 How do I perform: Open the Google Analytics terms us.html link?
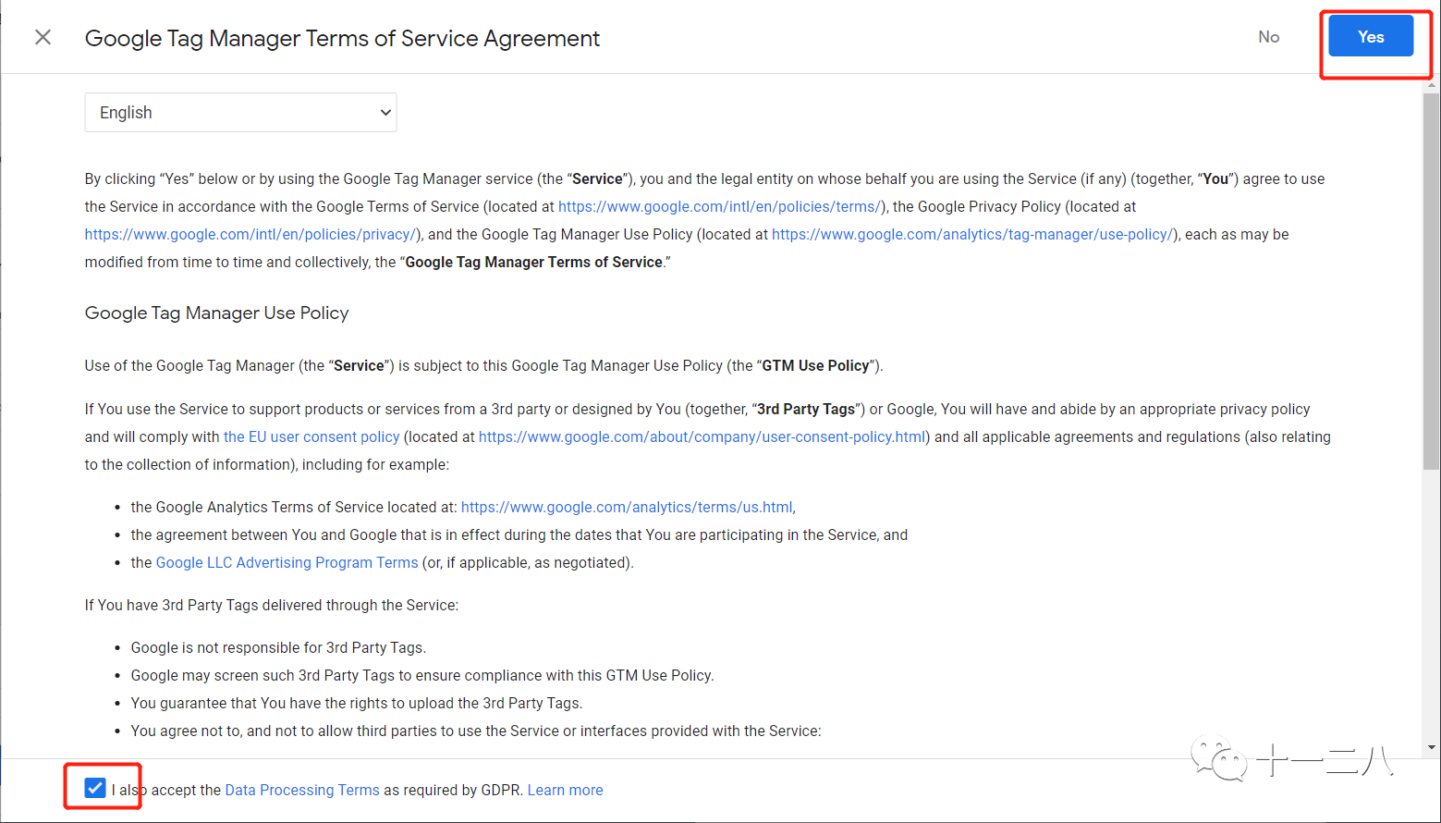click(627, 507)
